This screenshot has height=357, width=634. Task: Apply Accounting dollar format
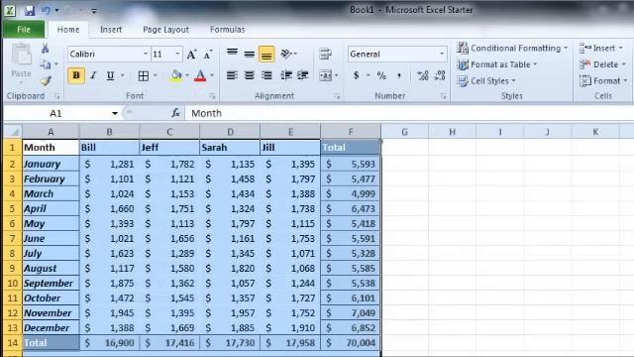[x=357, y=75]
